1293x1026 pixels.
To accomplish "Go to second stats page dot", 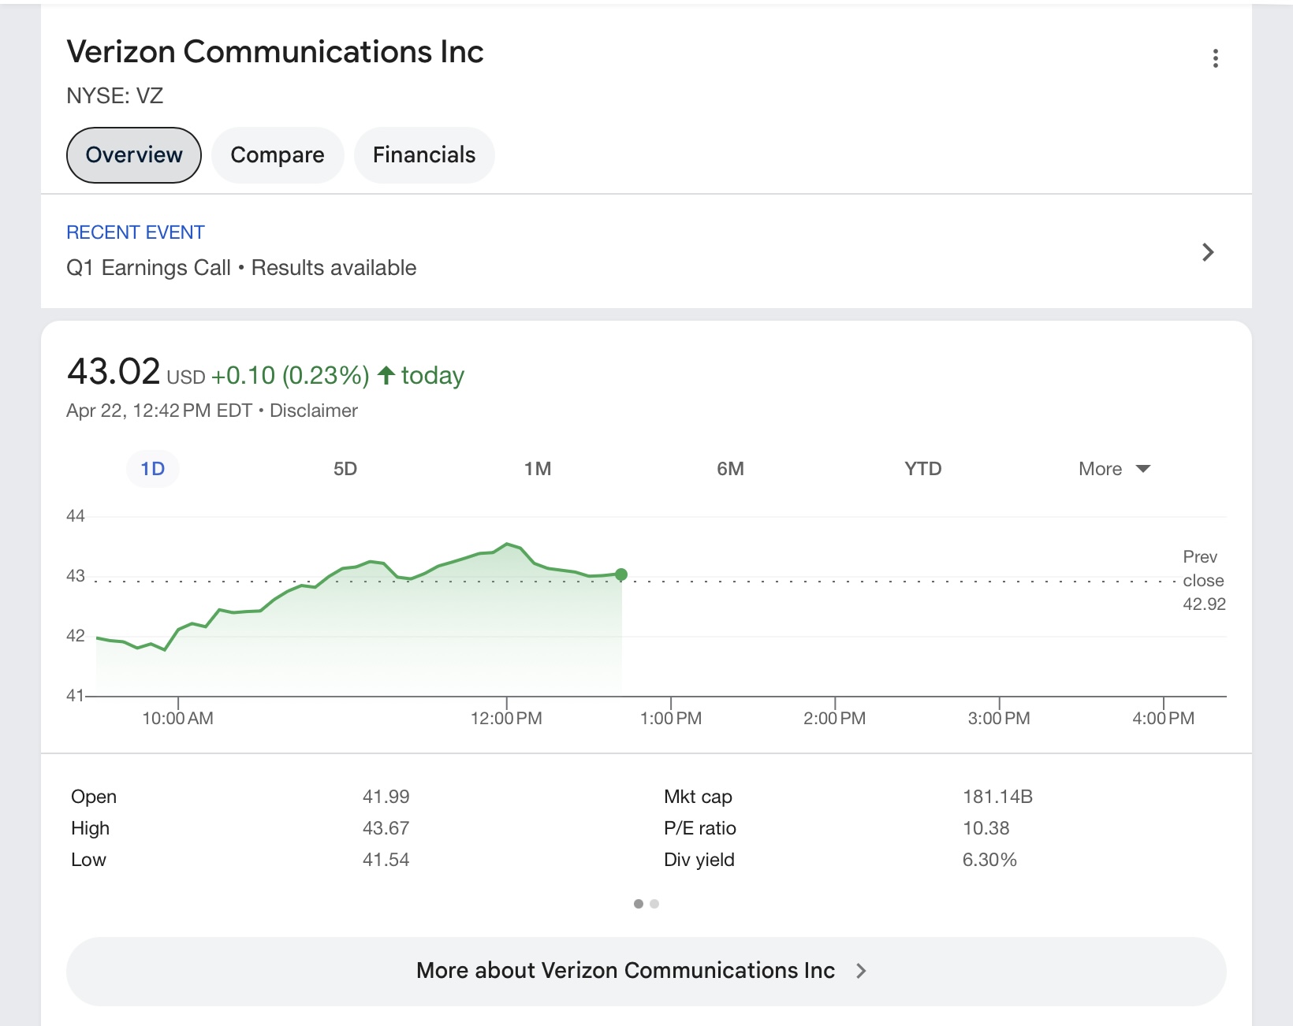I will [x=654, y=904].
